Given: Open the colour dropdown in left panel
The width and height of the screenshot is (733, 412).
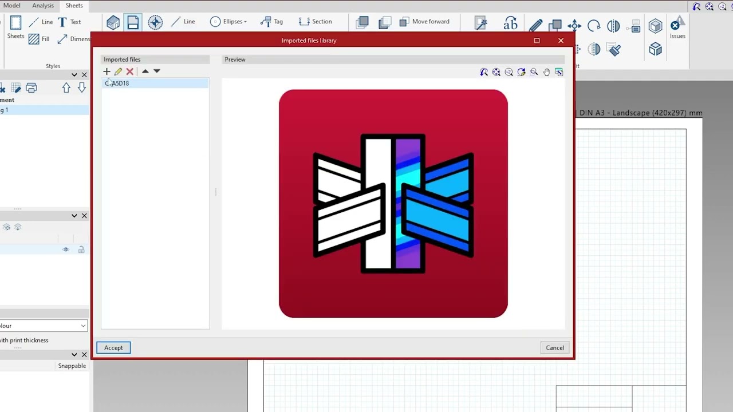Looking at the screenshot, I should coord(44,326).
